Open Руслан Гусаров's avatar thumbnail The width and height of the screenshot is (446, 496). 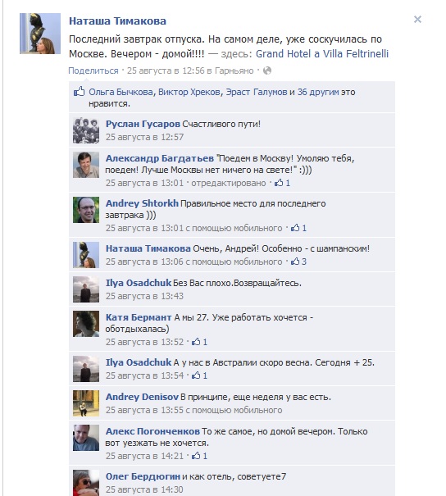pos(86,130)
